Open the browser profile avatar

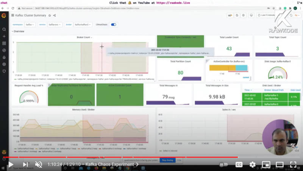295,8
